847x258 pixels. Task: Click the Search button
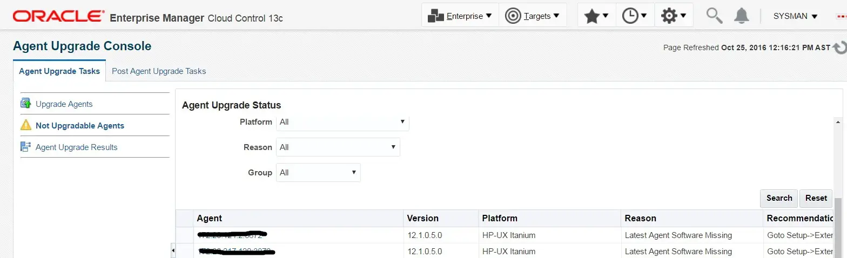coord(779,198)
